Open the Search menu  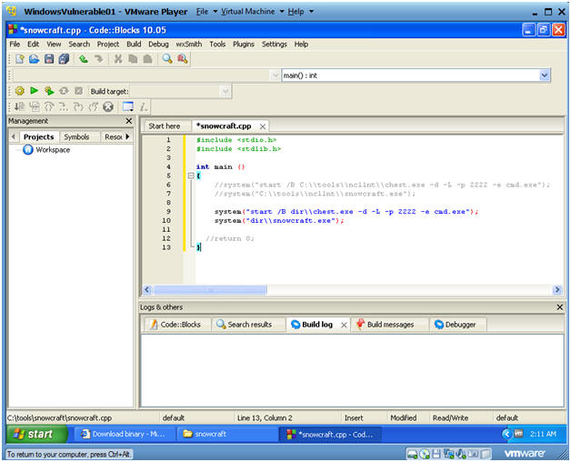79,44
